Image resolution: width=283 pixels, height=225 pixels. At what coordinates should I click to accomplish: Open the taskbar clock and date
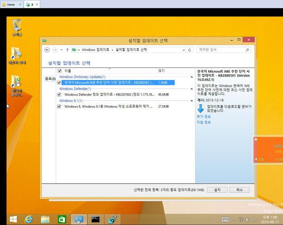pos(270,219)
